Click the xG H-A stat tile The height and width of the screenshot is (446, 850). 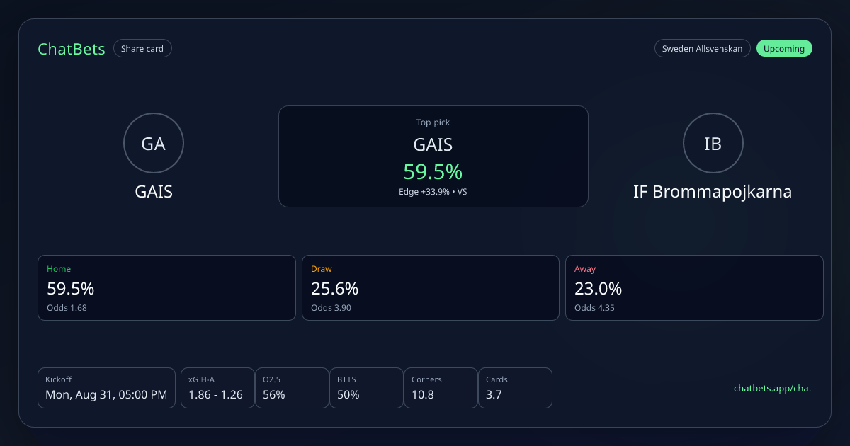click(x=217, y=388)
